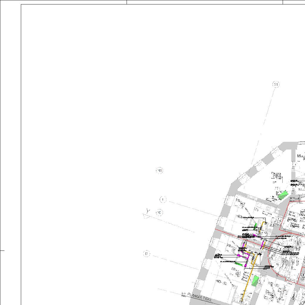Select the M1 grid marker circle

coord(160,171)
